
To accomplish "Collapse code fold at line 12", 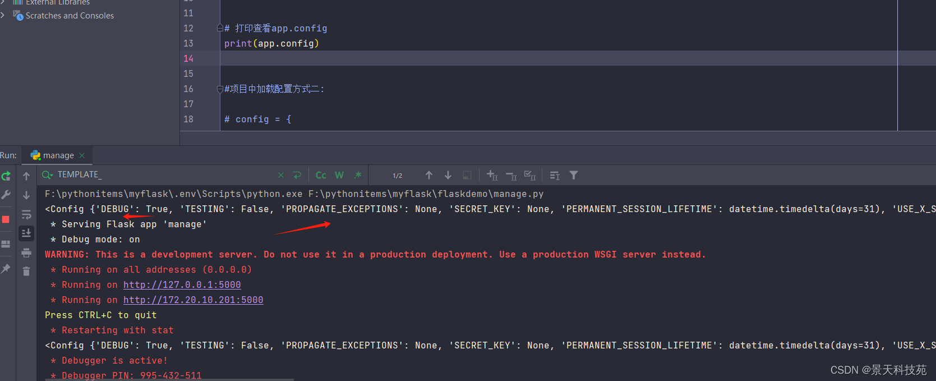I will 220,28.
